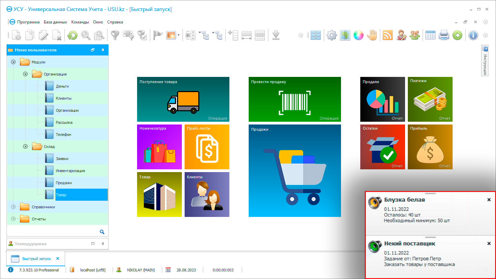This screenshot has width=496, height=279.
Task: Open the Инструкция side tab
Action: [485, 61]
